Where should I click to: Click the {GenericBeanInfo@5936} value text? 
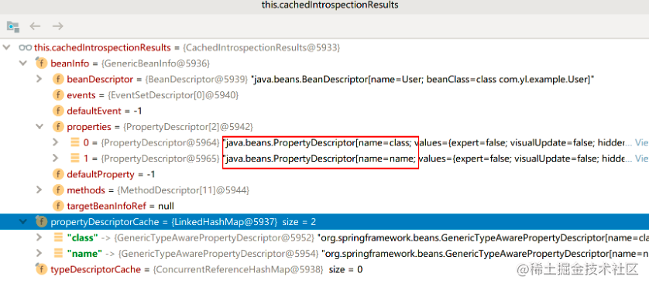(156, 63)
